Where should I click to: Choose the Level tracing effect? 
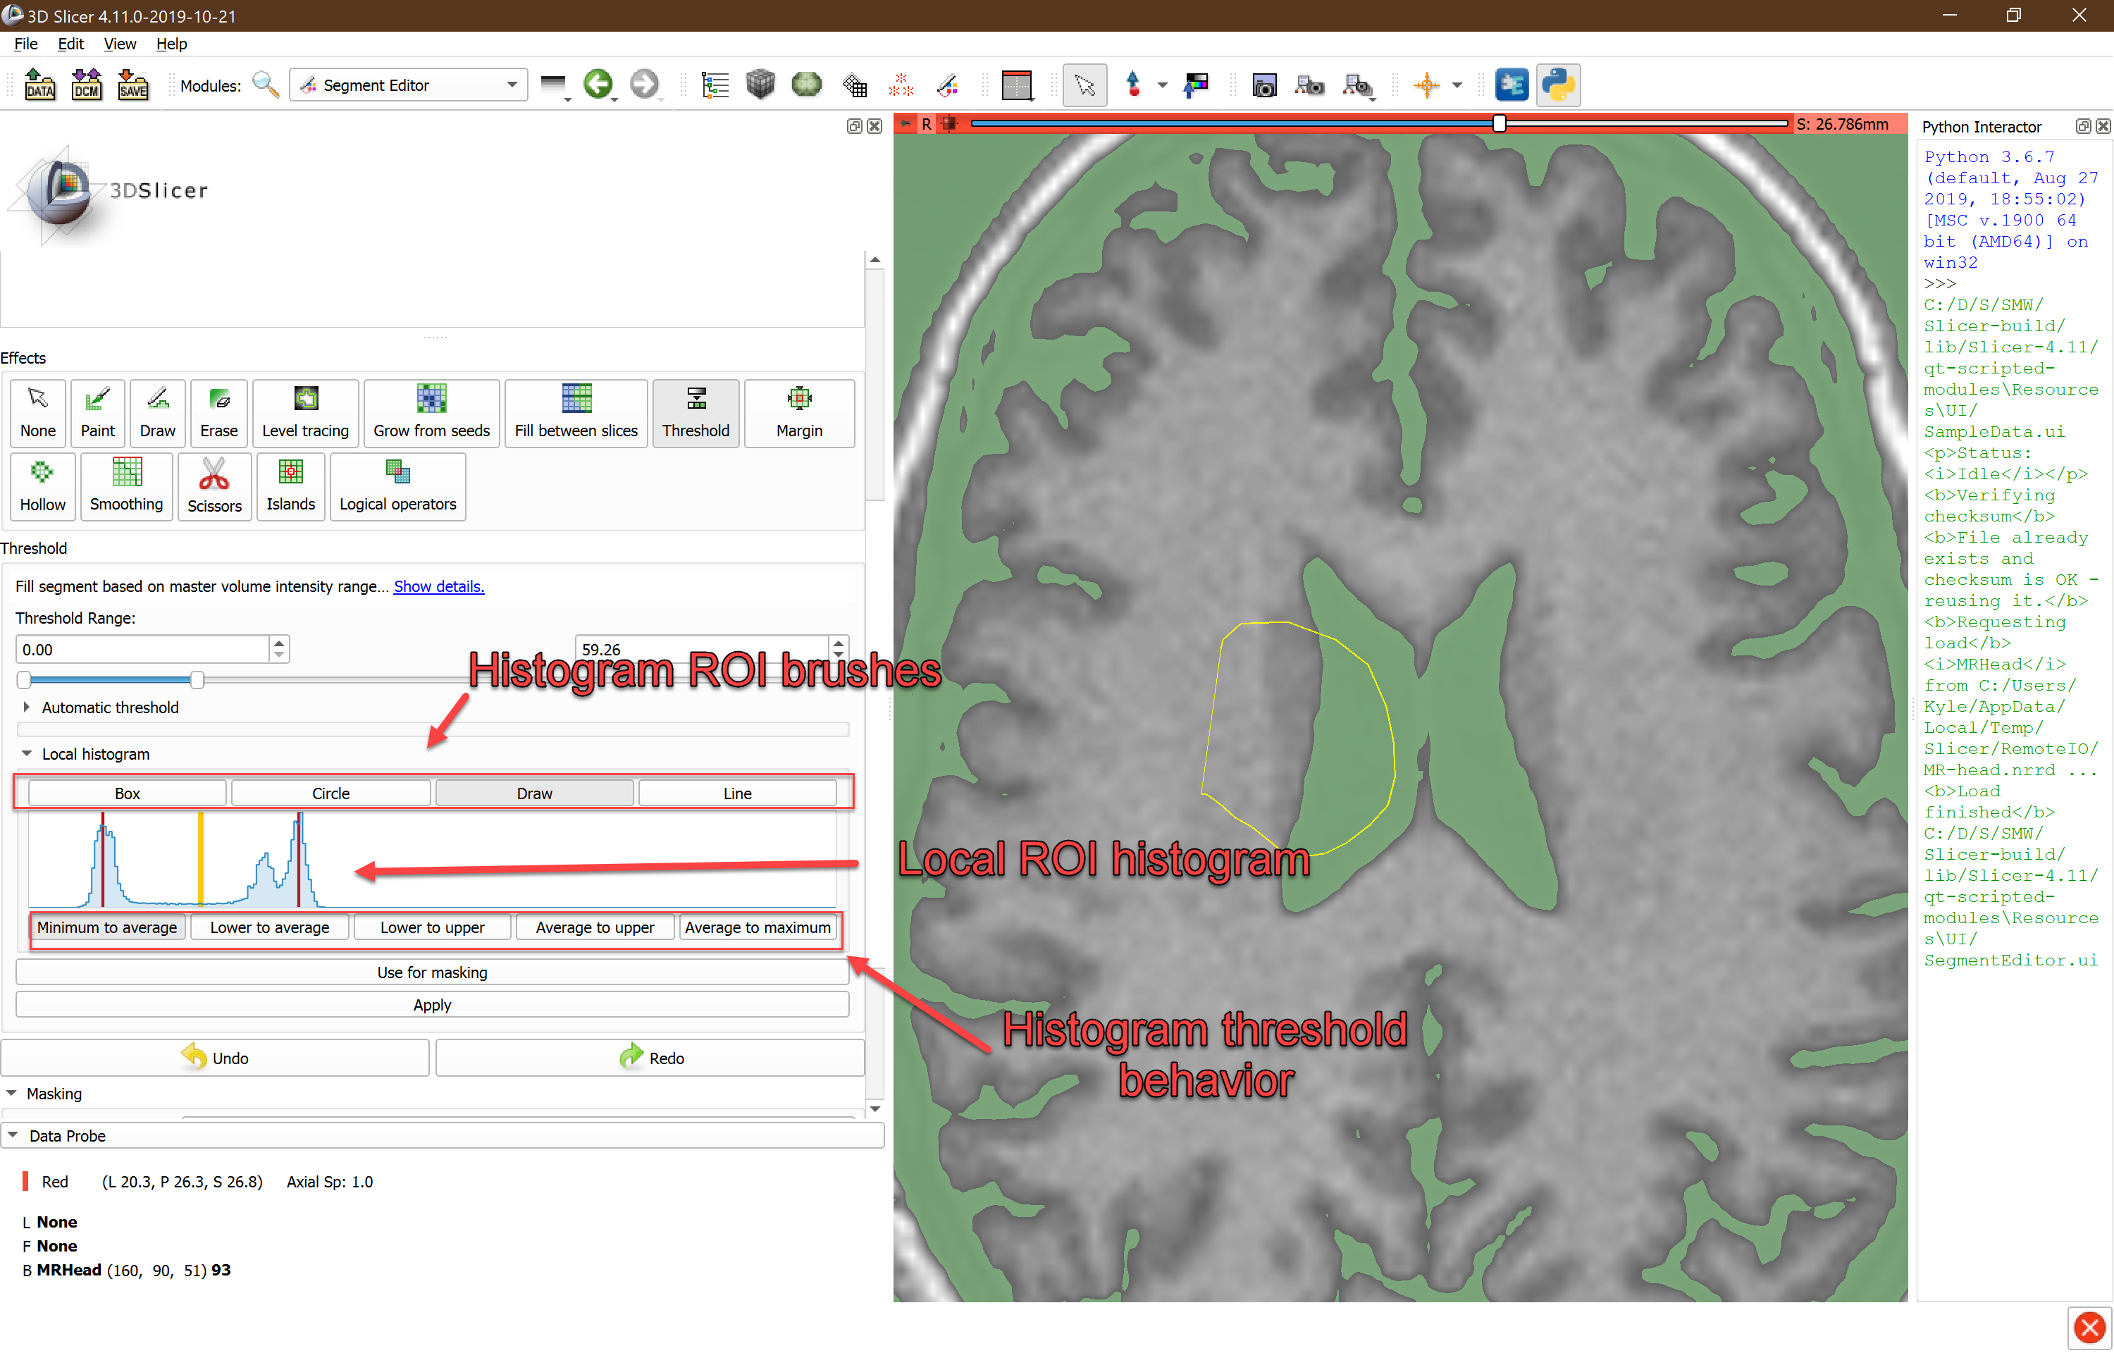click(304, 412)
